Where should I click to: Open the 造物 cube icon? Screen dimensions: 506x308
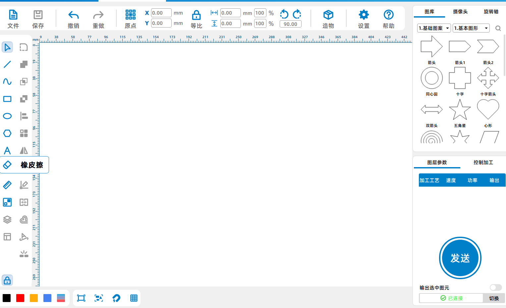(x=328, y=15)
